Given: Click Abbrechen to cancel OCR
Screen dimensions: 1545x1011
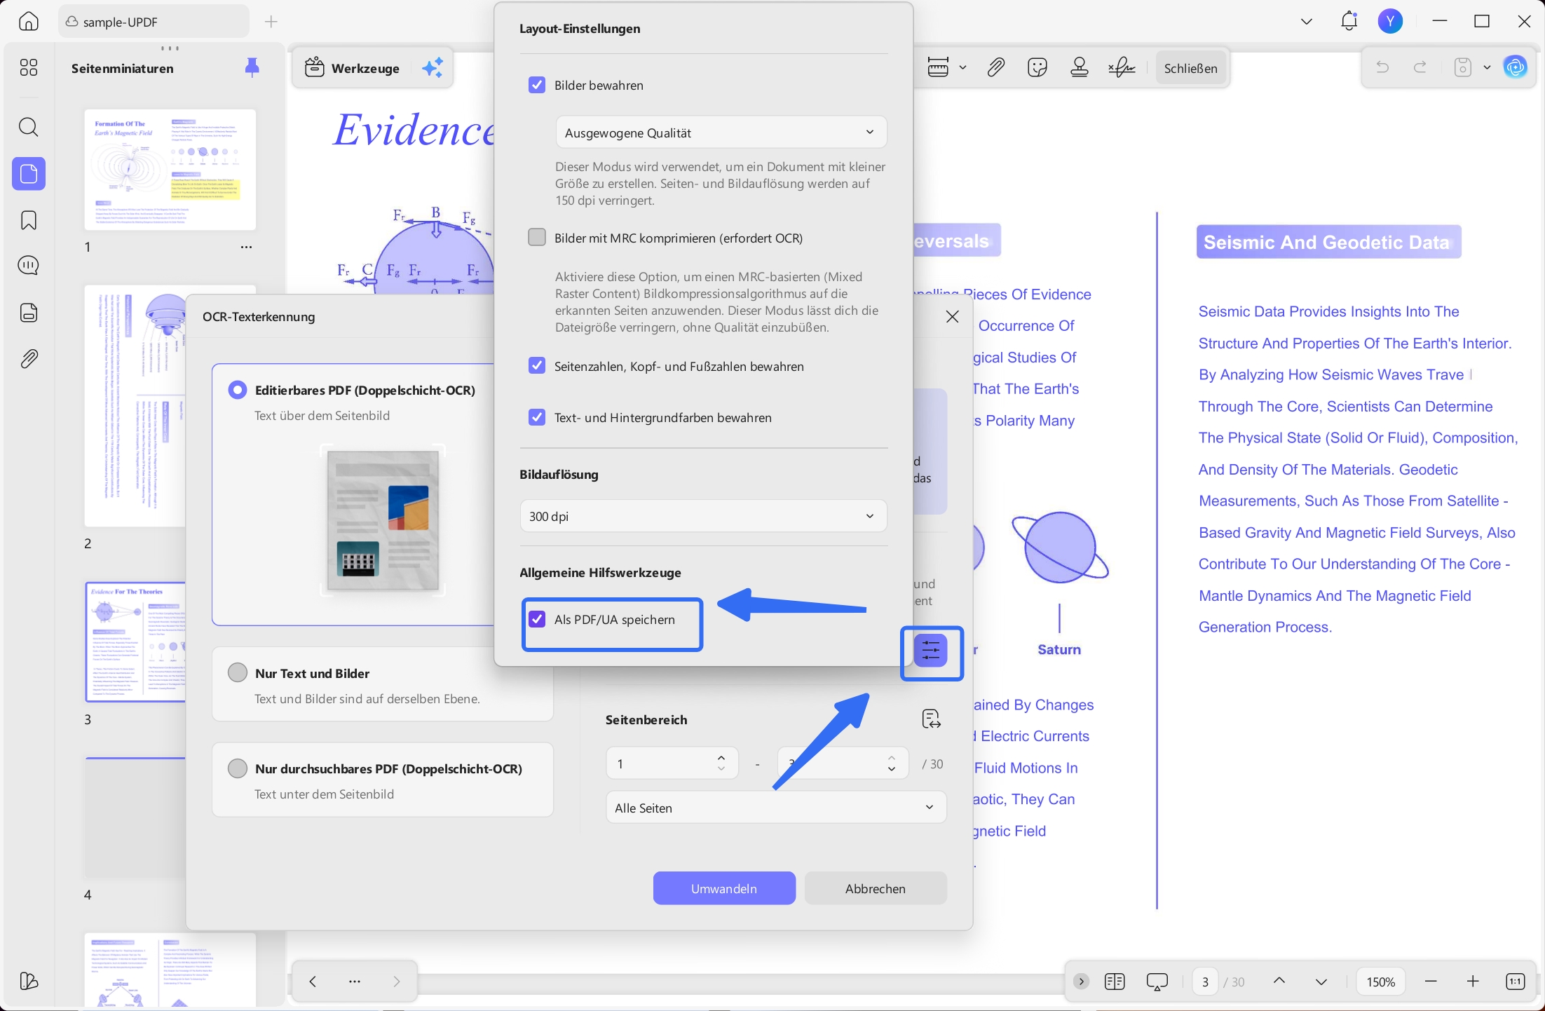Looking at the screenshot, I should coord(876,888).
